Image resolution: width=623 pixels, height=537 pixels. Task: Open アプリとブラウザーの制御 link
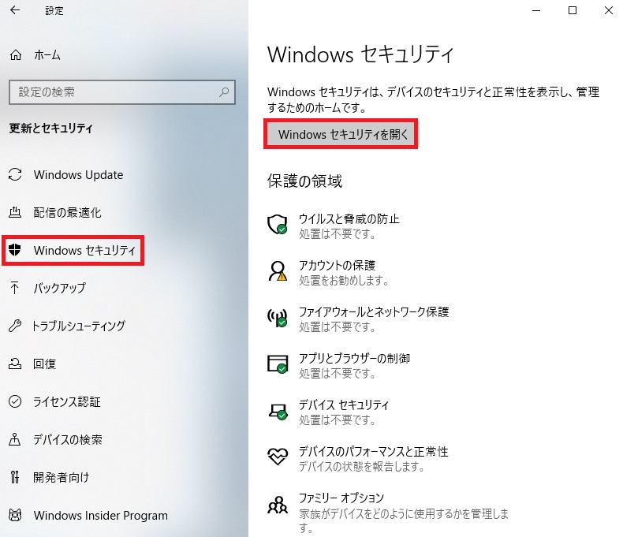click(x=354, y=358)
